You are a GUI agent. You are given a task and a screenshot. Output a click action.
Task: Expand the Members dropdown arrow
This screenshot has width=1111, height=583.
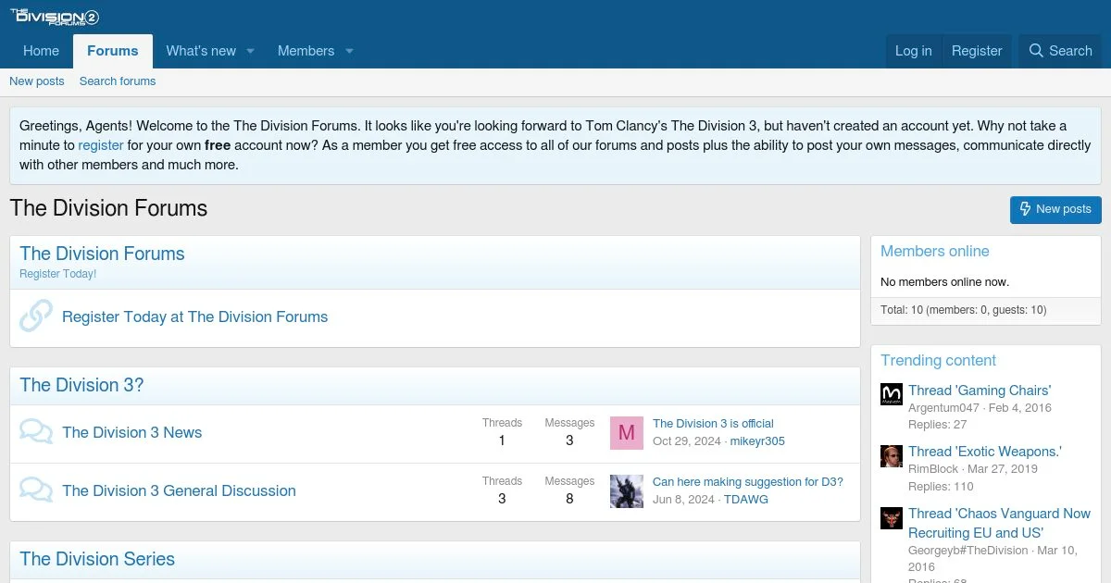[x=349, y=51]
